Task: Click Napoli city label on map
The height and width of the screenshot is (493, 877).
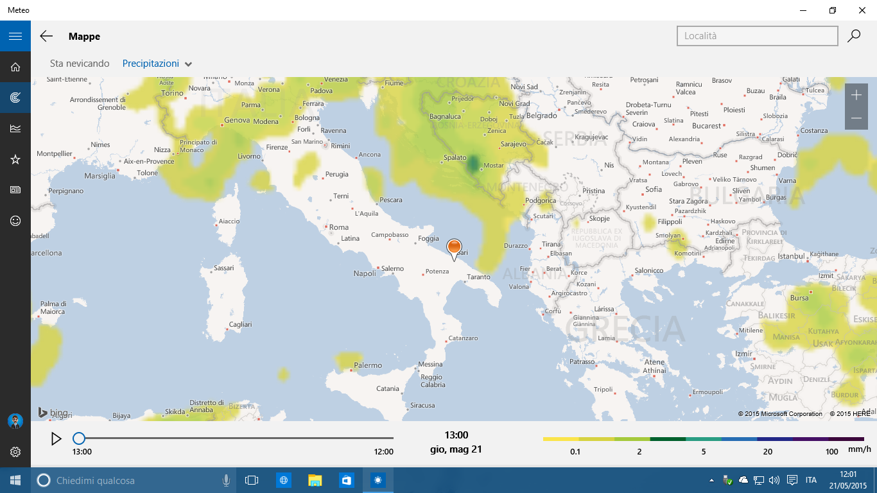Action: [365, 273]
